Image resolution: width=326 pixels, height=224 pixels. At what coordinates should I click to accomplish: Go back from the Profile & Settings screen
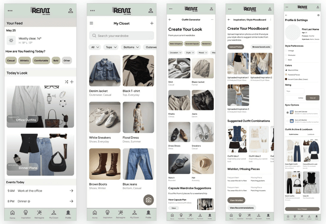click(286, 15)
